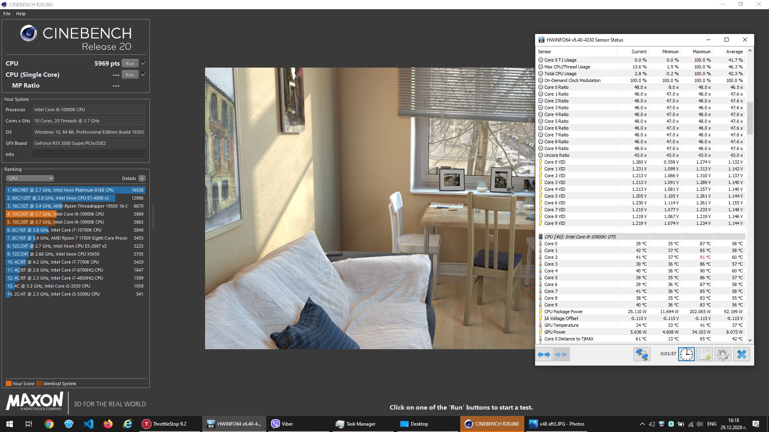Open HWiNFO remote network monitoring icon
Viewport: 769px width, 432px height.
pos(642,354)
